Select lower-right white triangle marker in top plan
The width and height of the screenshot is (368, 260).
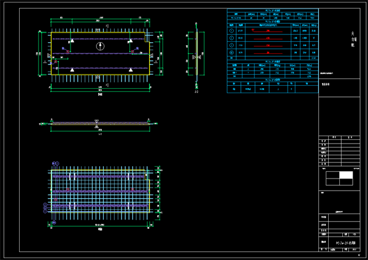click(x=131, y=70)
